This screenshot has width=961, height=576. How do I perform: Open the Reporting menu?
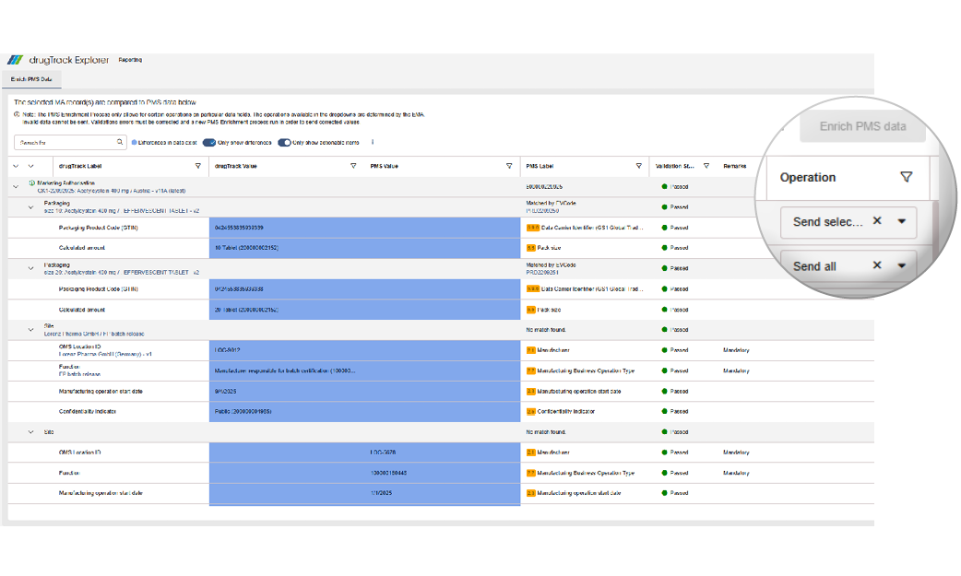(129, 59)
